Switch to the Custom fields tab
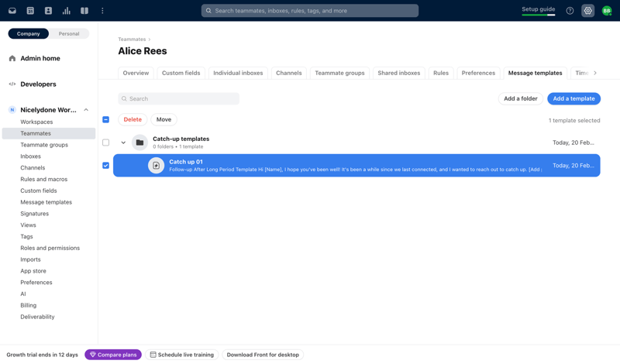 pyautogui.click(x=181, y=73)
